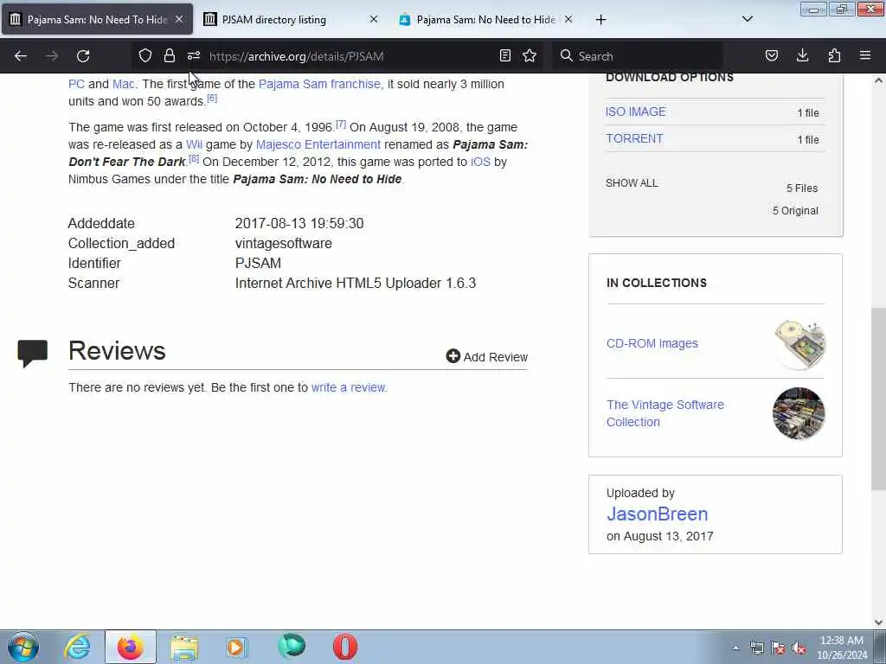Show hidden system tray icons
The height and width of the screenshot is (664, 886).
click(735, 648)
